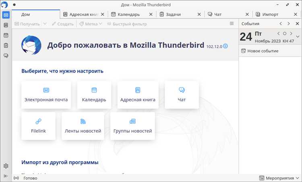Click window menu dot in title bar
The width and height of the screenshot is (302, 182).
[x=14, y=4]
